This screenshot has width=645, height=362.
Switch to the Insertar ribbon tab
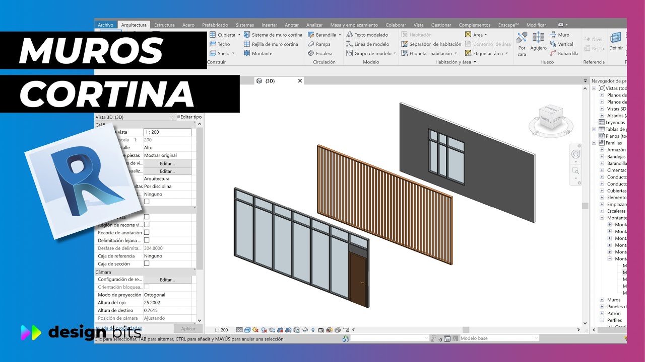click(x=269, y=25)
